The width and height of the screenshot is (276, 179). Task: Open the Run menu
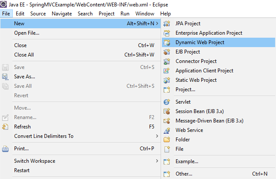click(x=125, y=14)
